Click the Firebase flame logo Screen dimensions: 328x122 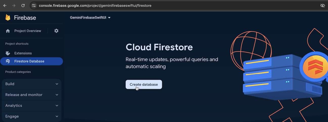(x=8, y=18)
